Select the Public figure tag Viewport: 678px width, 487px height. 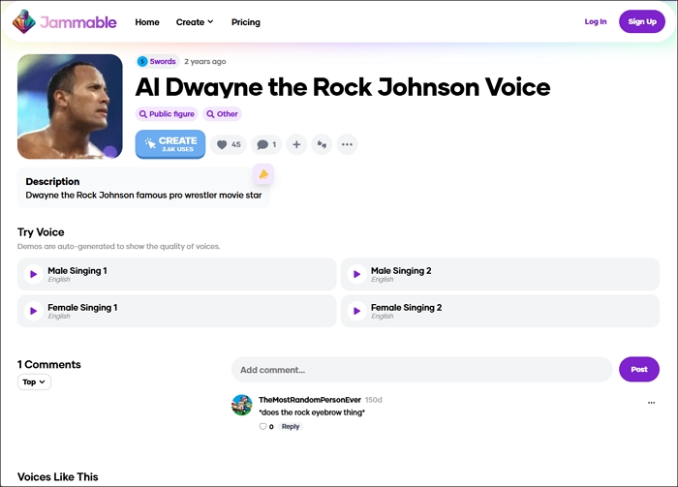(x=167, y=114)
